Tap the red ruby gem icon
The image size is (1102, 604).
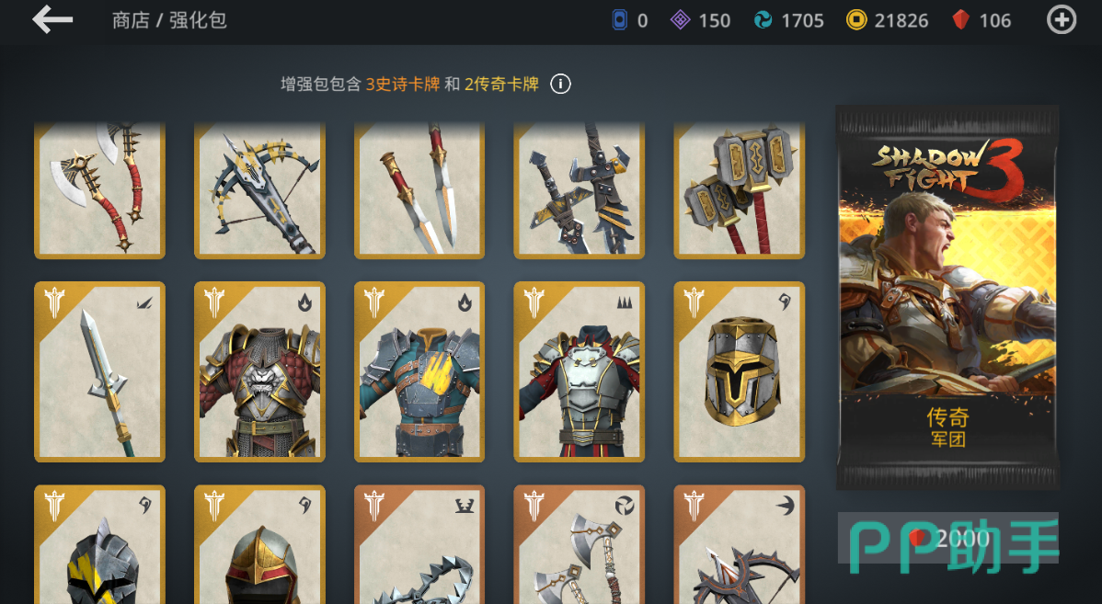960,19
